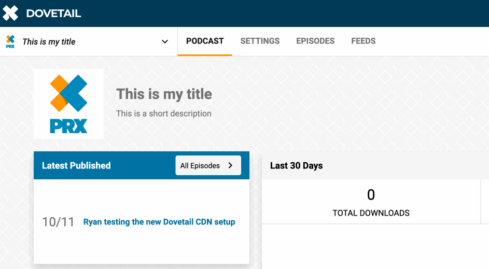
Task: Click the arrow icon in All Episodes
Action: point(230,165)
